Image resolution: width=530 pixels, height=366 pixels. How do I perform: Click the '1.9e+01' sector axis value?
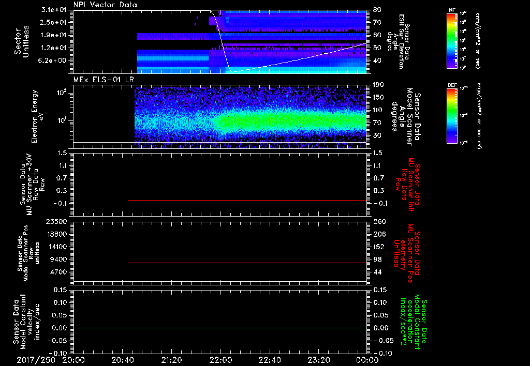click(x=54, y=35)
